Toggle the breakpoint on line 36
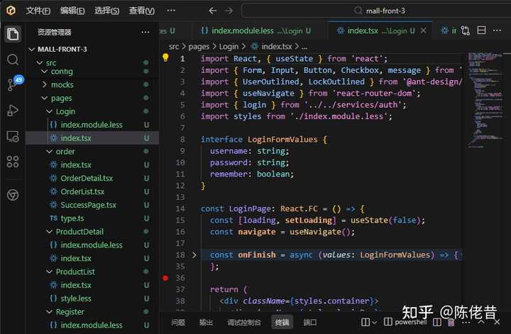The width and height of the screenshot is (511, 334). tap(165, 278)
